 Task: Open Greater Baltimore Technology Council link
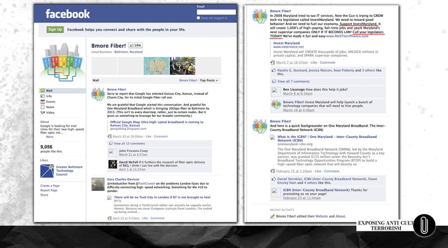[69, 171]
